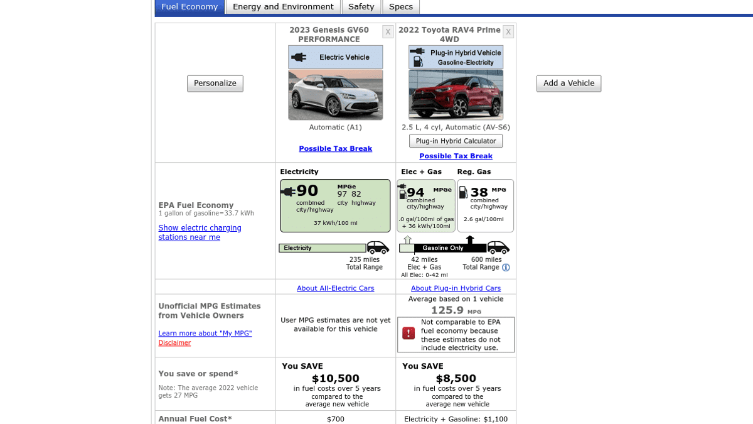
Task: Open the Specs tab
Action: coord(400,7)
